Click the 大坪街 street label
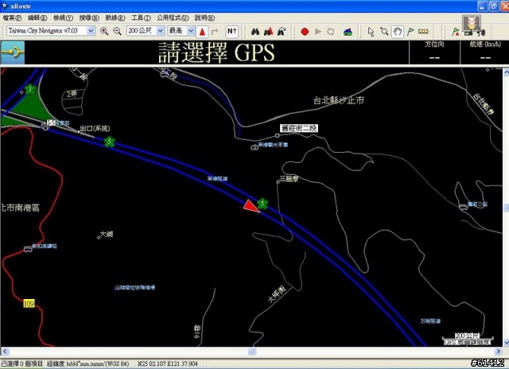 277,293
